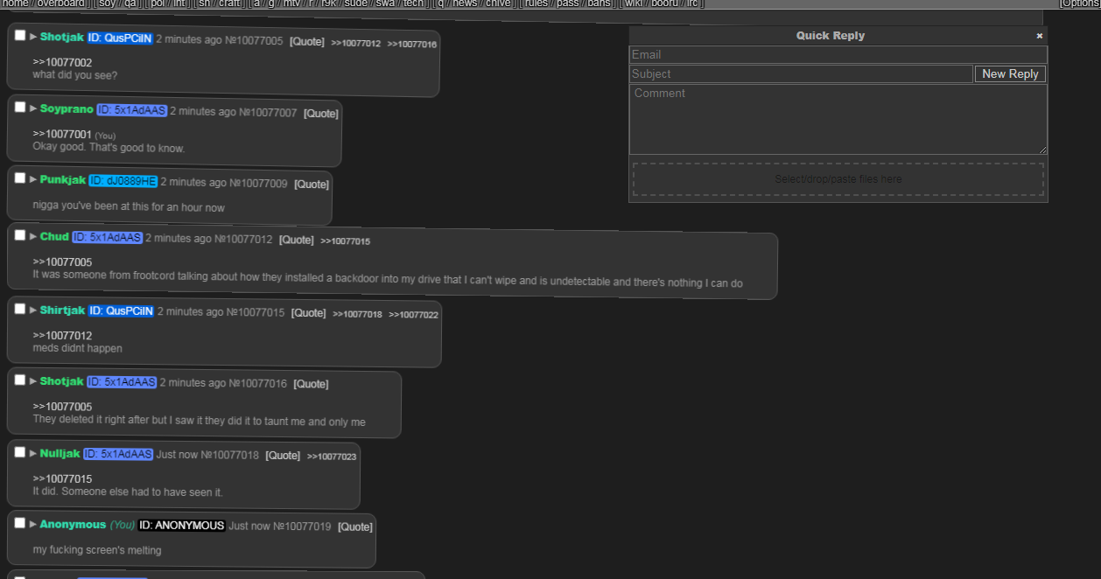Click [Quote] on Punkjak's post
The height and width of the screenshot is (579, 1101).
click(x=312, y=185)
